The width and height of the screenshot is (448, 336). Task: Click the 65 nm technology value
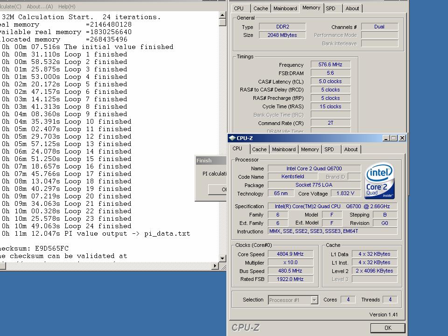(x=281, y=193)
